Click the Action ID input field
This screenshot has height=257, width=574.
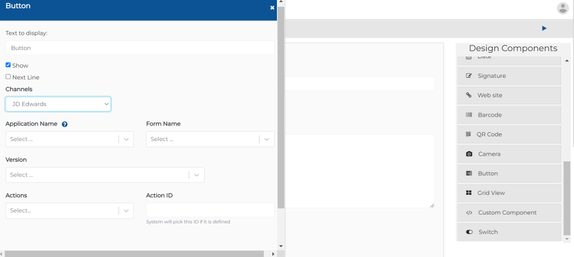coord(210,210)
